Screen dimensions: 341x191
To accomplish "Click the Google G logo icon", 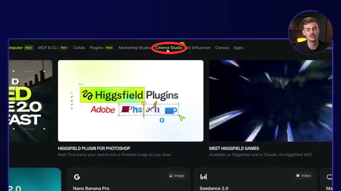I will 77,177.
